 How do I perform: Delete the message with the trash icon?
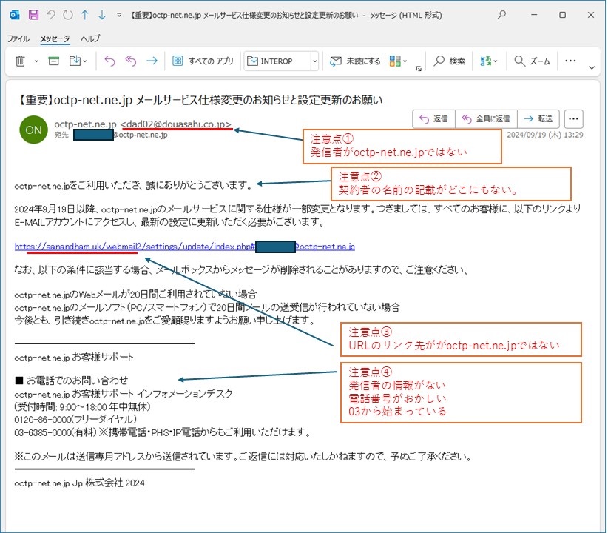19,61
